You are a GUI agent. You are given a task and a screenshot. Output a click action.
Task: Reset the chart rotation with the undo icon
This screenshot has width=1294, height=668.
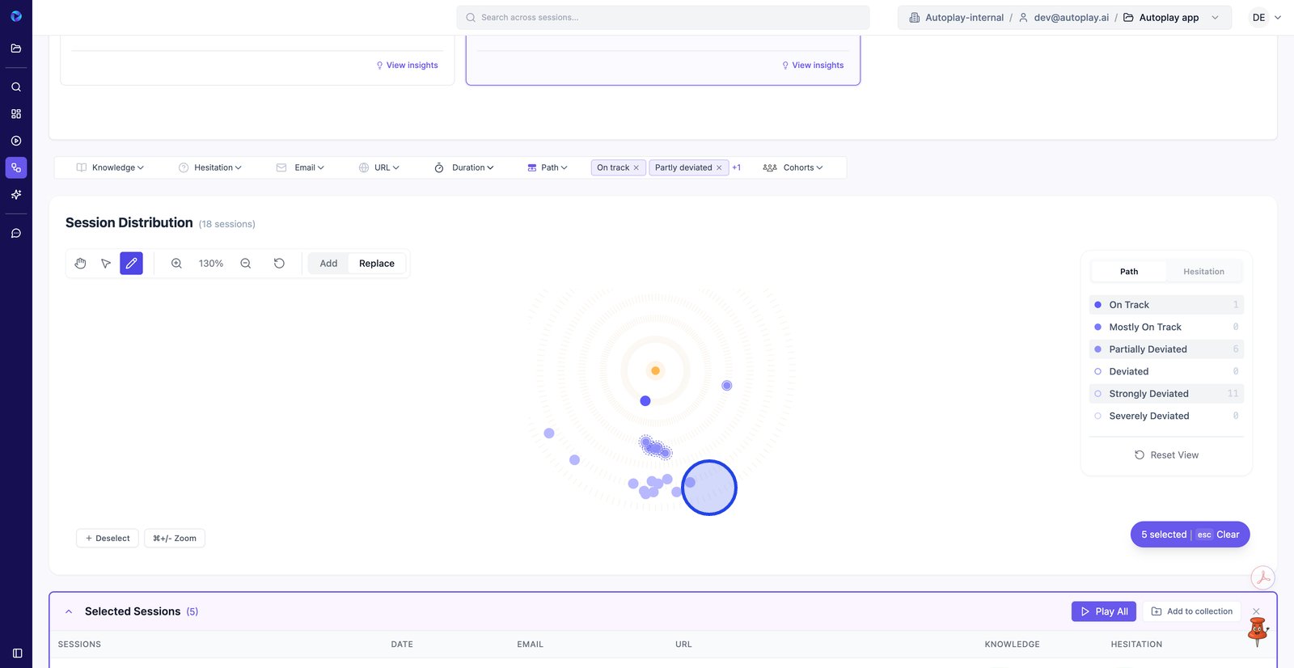[279, 264]
